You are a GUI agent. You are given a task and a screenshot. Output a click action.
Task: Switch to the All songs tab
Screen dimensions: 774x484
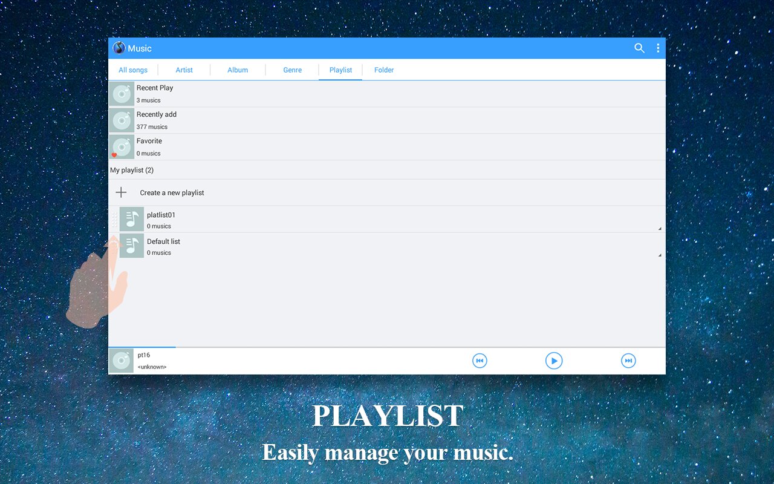coord(133,70)
